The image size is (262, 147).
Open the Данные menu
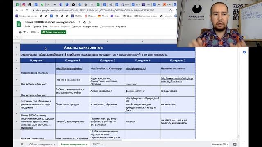point(76,27)
